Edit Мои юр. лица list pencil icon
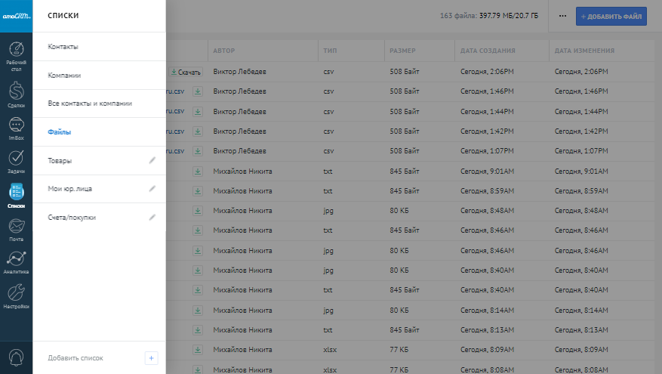This screenshot has height=374, width=662. (x=152, y=188)
